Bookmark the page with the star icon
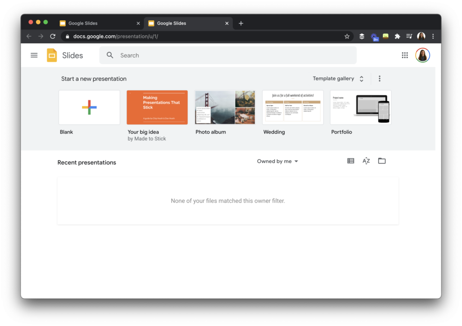 click(347, 36)
